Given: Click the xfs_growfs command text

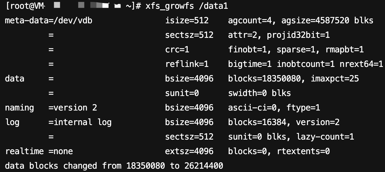Looking at the screenshot, I should [169, 6].
